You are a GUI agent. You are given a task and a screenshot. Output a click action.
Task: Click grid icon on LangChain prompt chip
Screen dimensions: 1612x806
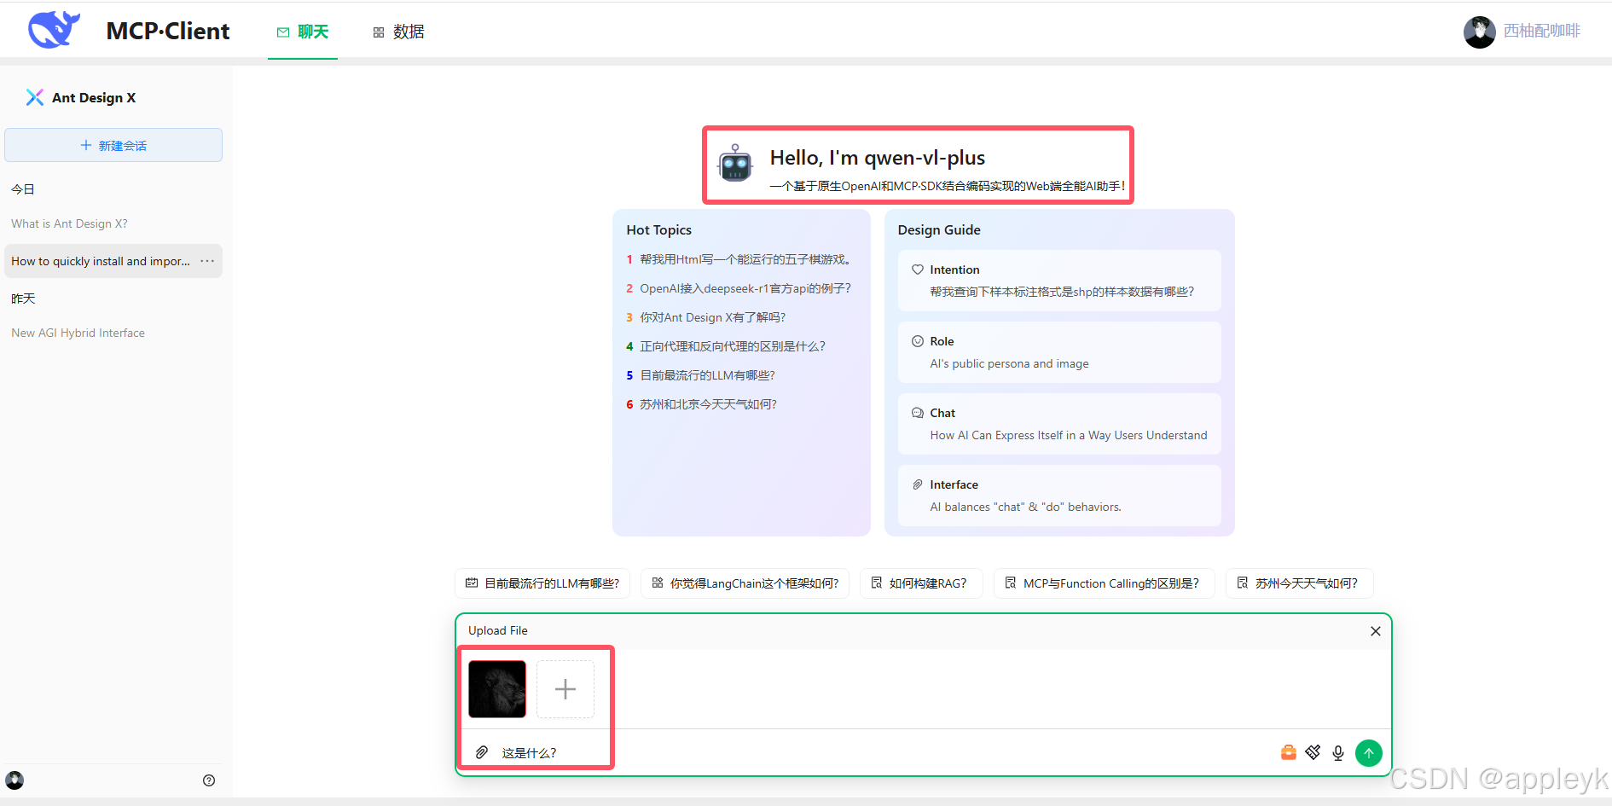coord(658,583)
